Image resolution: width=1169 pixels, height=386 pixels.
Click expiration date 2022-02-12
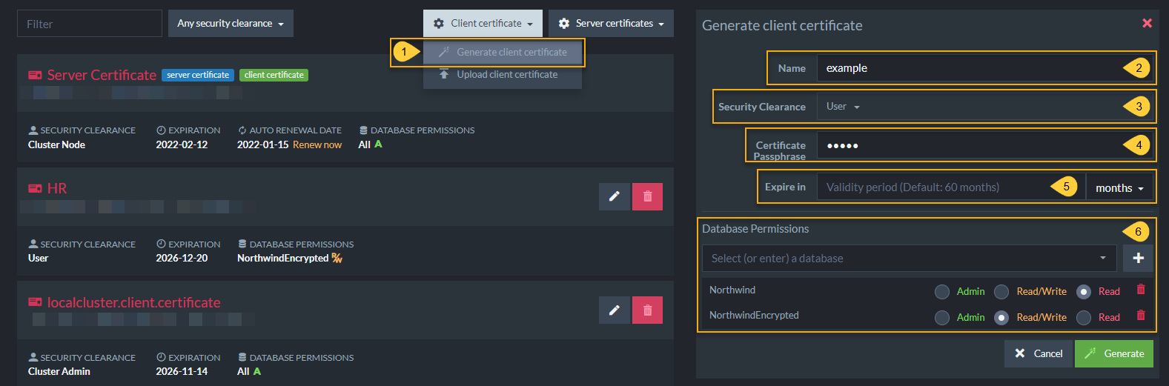(182, 144)
